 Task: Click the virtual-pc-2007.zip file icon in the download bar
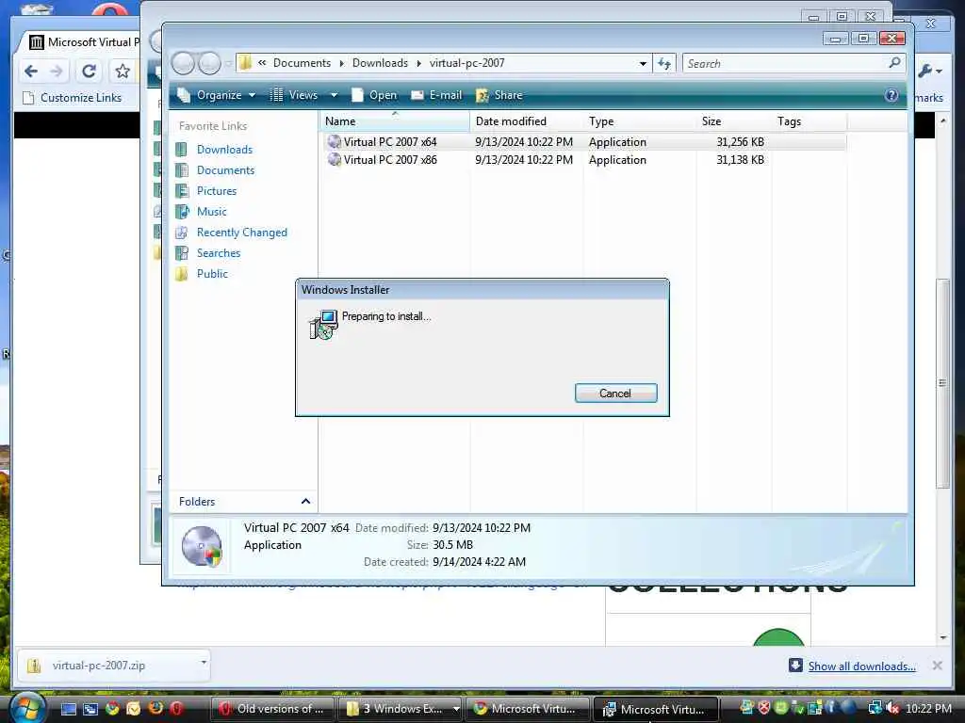34,666
